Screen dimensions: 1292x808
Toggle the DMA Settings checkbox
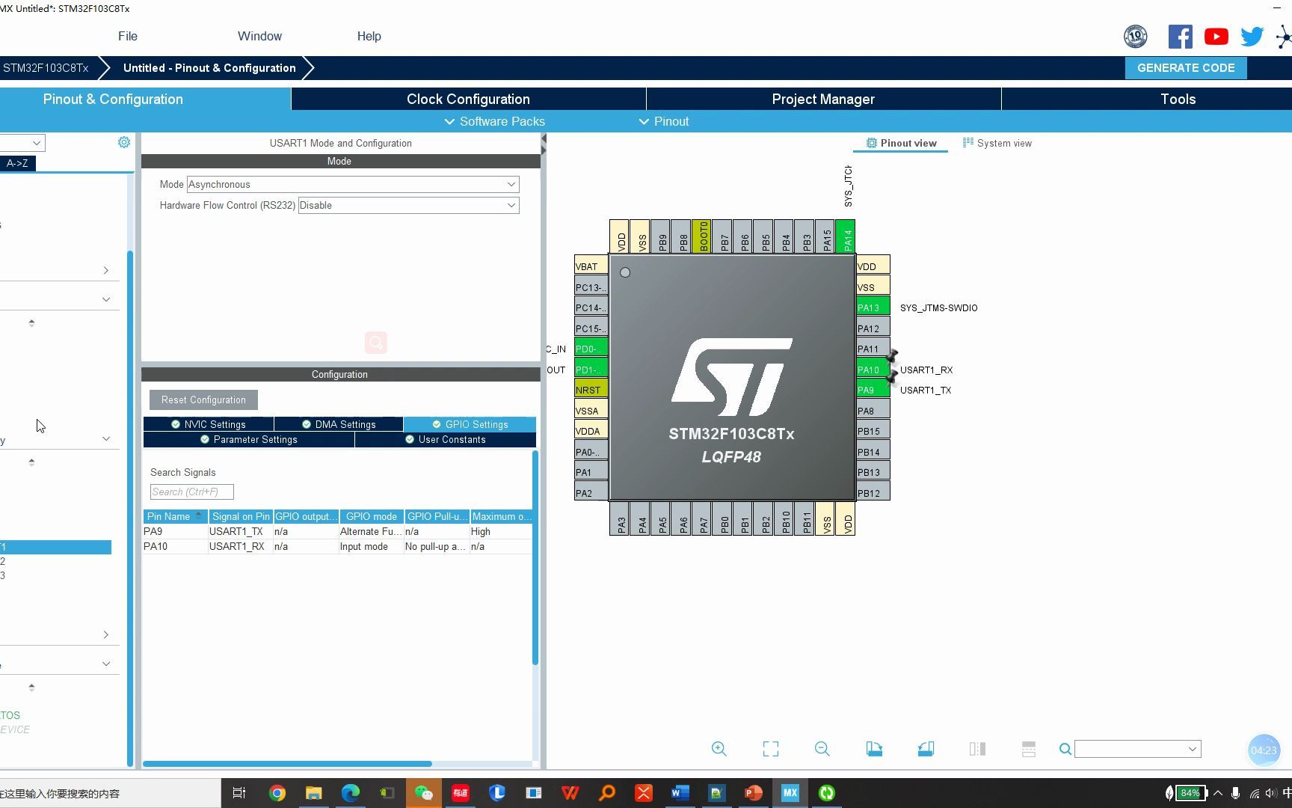(307, 424)
